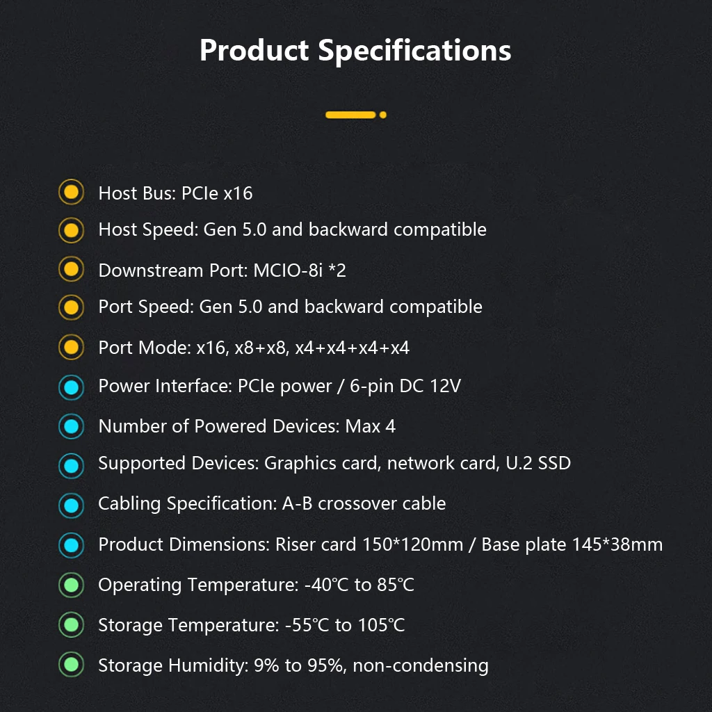Click the cyan bullet next to Power Interface
712x712 pixels.
point(72,387)
